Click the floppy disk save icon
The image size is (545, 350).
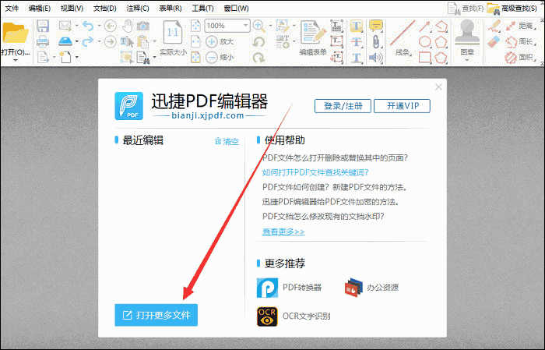43,26
